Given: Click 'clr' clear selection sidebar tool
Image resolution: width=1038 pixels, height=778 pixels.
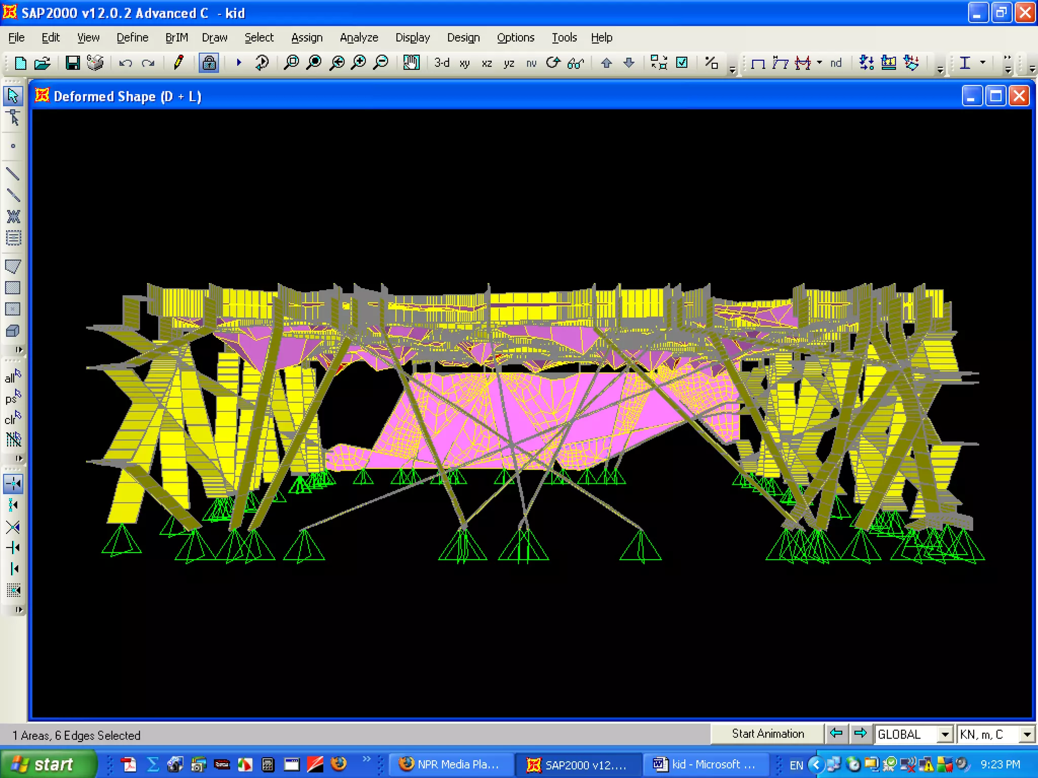Looking at the screenshot, I should 13,418.
